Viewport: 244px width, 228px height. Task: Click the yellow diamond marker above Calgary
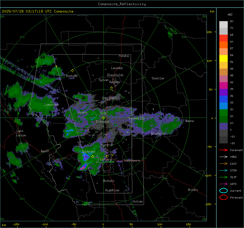pyautogui.click(x=107, y=156)
